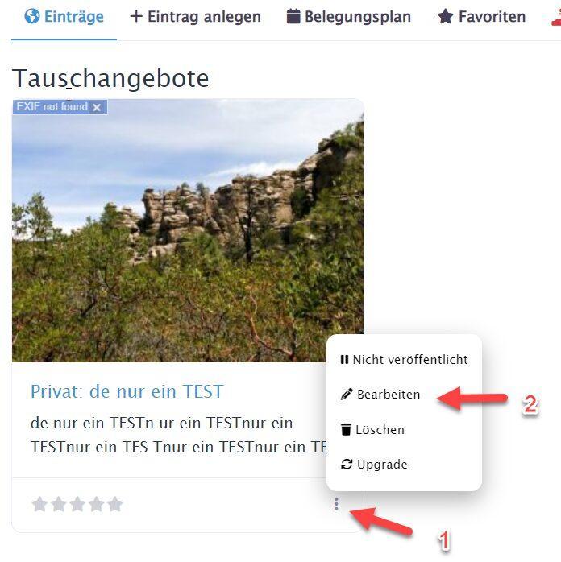The image size is (561, 562).
Task: Open the Privat: de nur ein TEST link
Action: (127, 391)
